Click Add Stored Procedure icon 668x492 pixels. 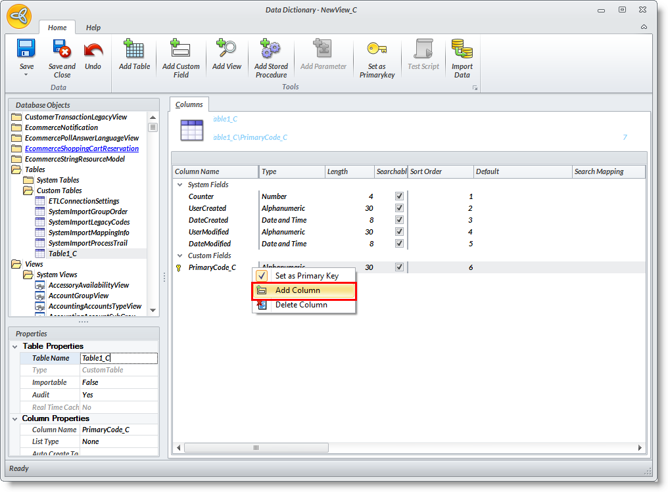pyautogui.click(x=271, y=49)
